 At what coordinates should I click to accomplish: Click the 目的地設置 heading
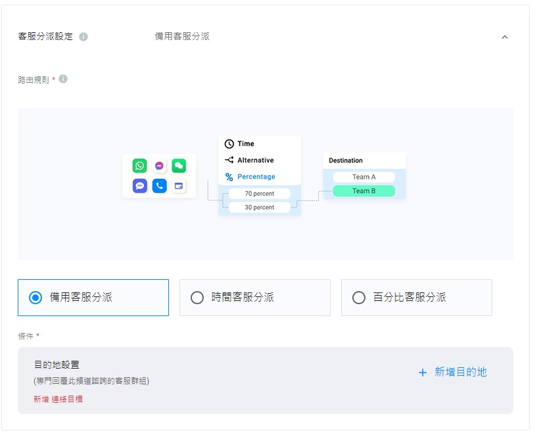click(x=57, y=365)
